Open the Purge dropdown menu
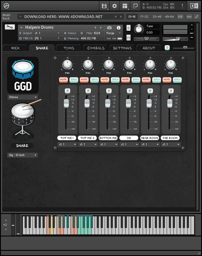This screenshot has height=256, width=202. click(114, 33)
